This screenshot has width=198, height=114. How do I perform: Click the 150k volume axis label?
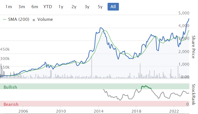point(5,67)
